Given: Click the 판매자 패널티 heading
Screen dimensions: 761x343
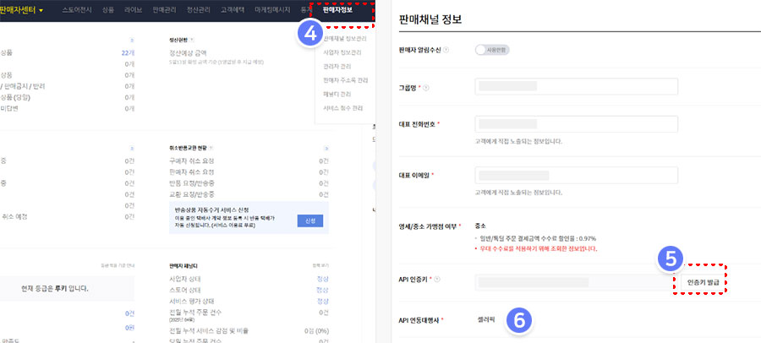Looking at the screenshot, I should click(x=183, y=266).
